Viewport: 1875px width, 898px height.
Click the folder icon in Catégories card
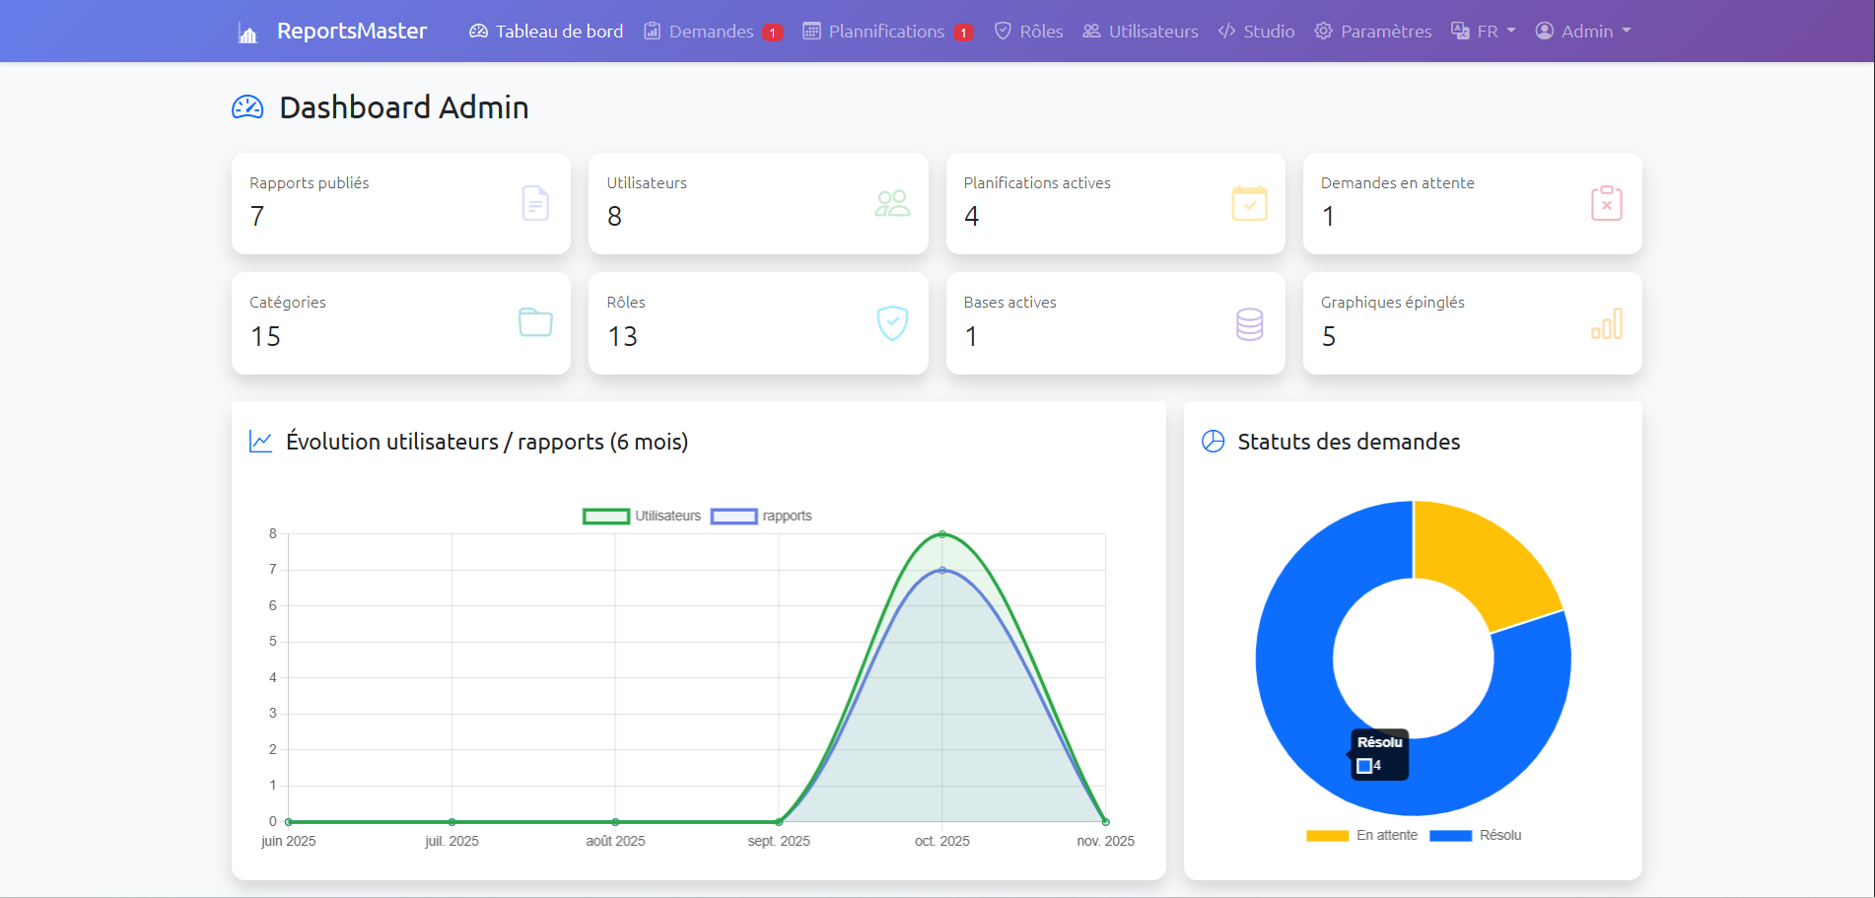[x=534, y=322]
